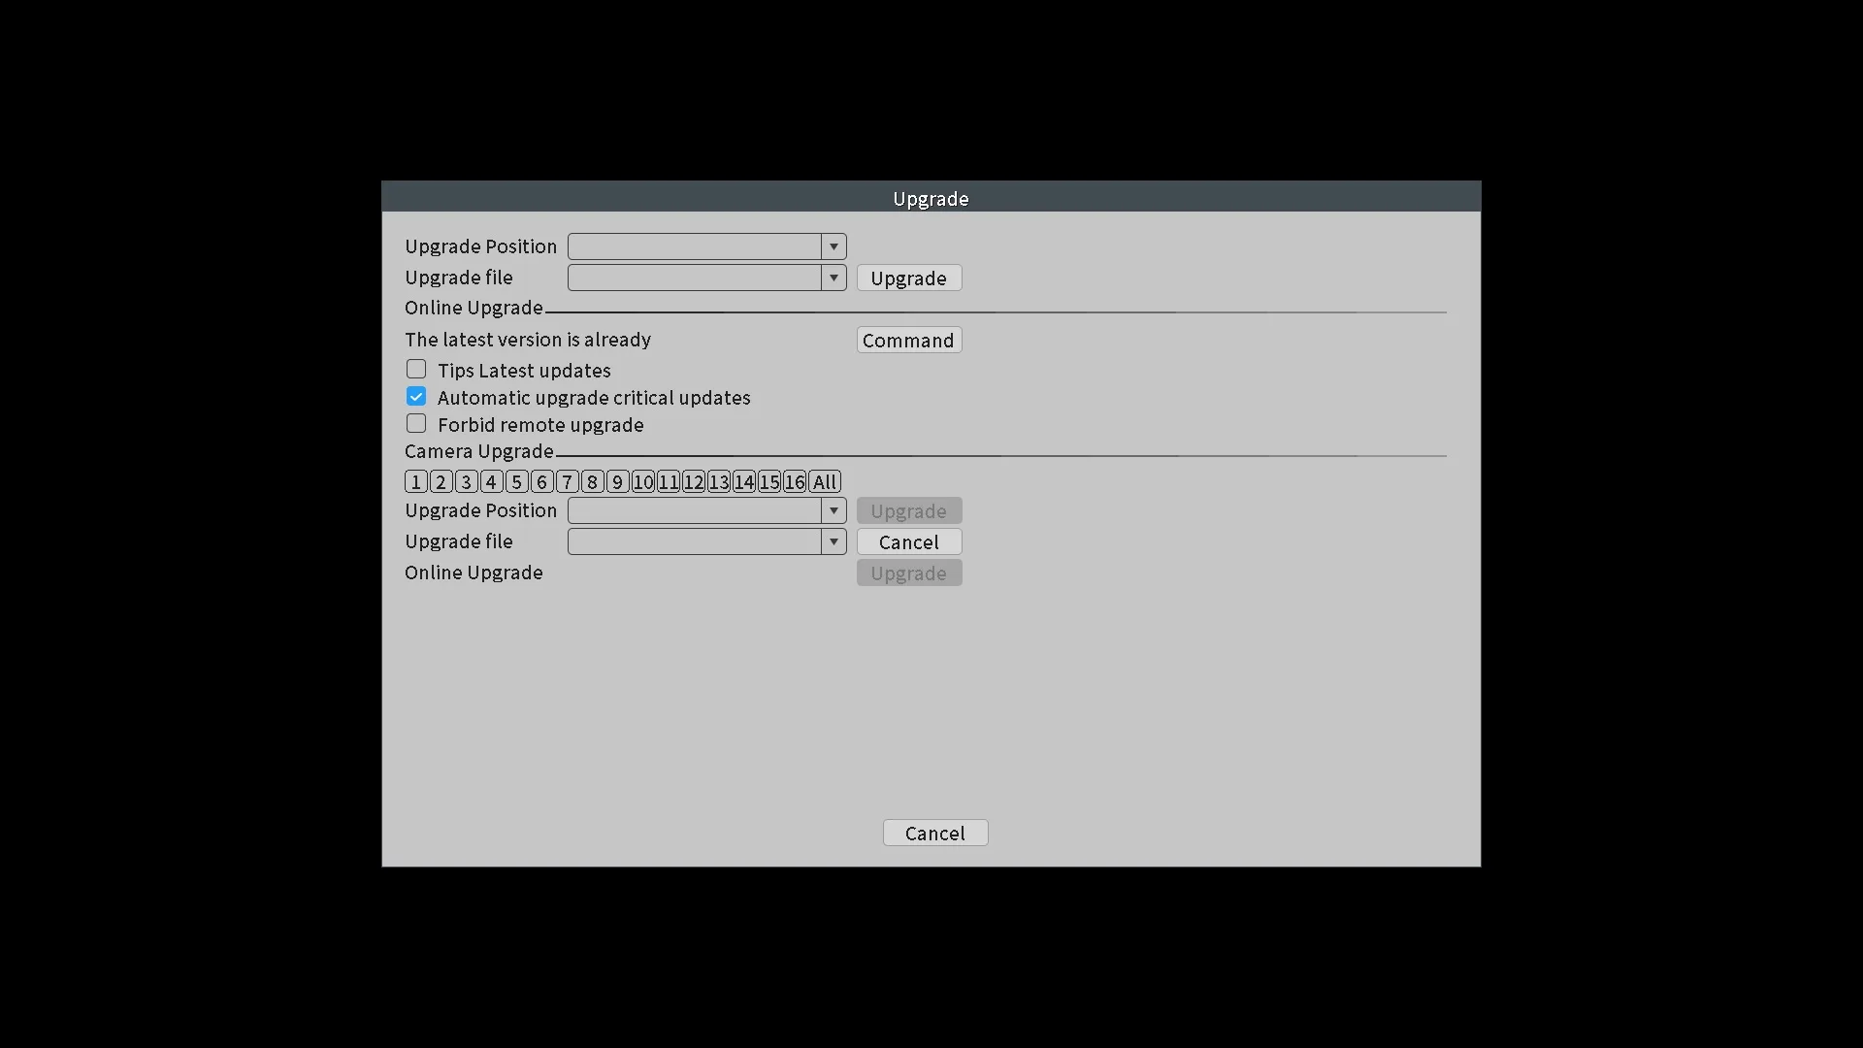Uncheck Automatic upgrade critical updates
Viewport: 1863px width, 1048px height.
click(416, 397)
